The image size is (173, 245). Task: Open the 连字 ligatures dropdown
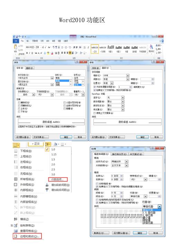(x=123, y=98)
